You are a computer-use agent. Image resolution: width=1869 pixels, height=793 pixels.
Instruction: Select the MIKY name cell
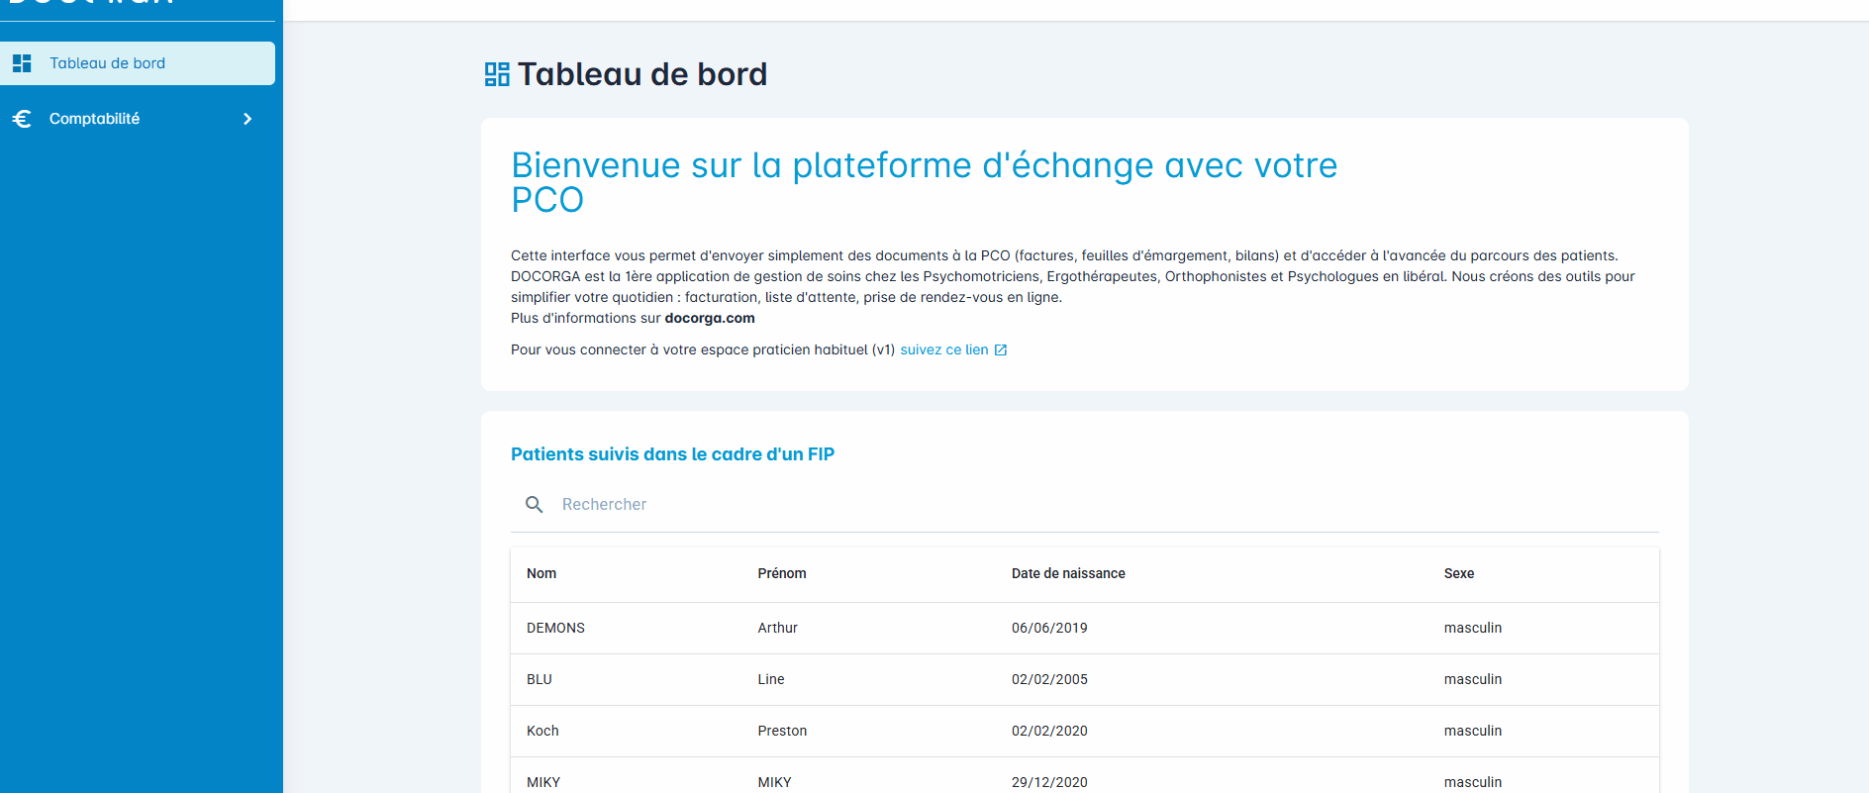[543, 782]
